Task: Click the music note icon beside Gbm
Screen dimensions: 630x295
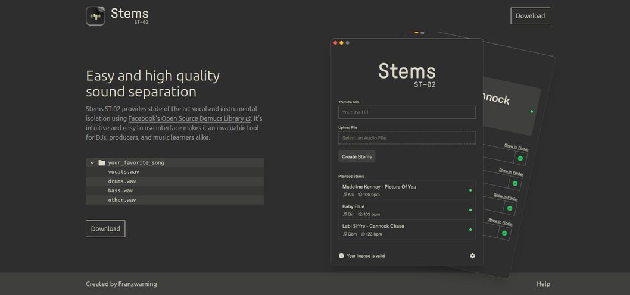Action: point(344,234)
